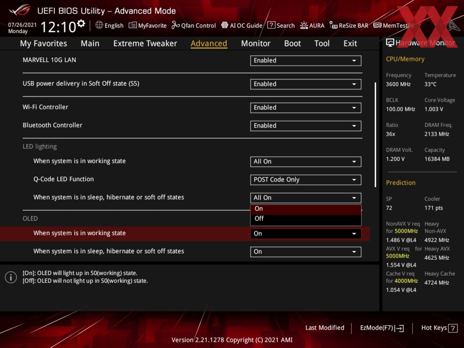Open OLED working state dropdown
This screenshot has width=464, height=348.
click(x=306, y=233)
